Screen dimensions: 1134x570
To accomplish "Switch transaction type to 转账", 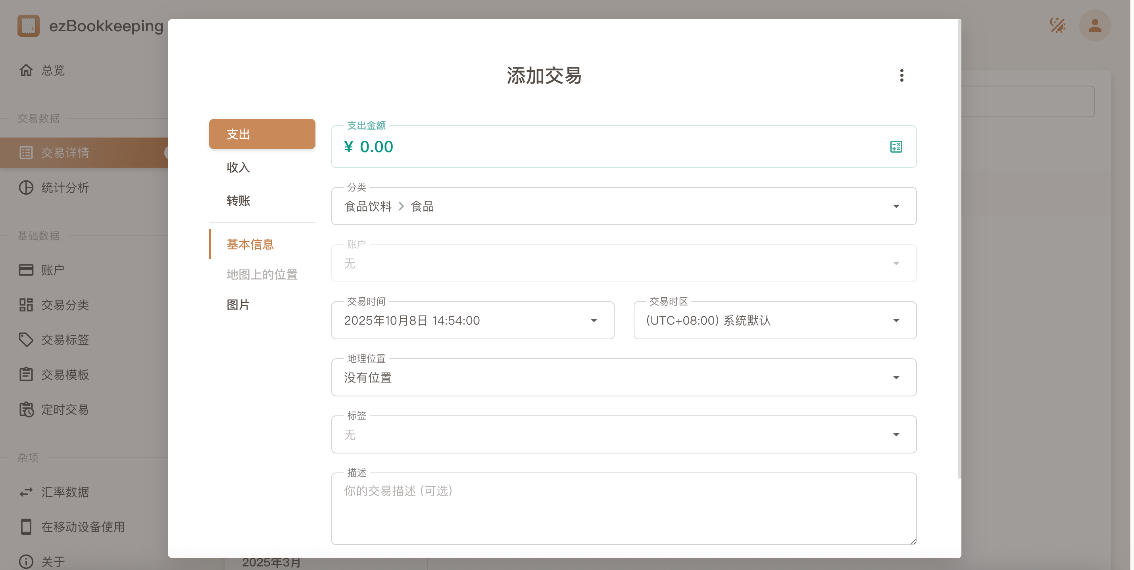I will coord(238,201).
